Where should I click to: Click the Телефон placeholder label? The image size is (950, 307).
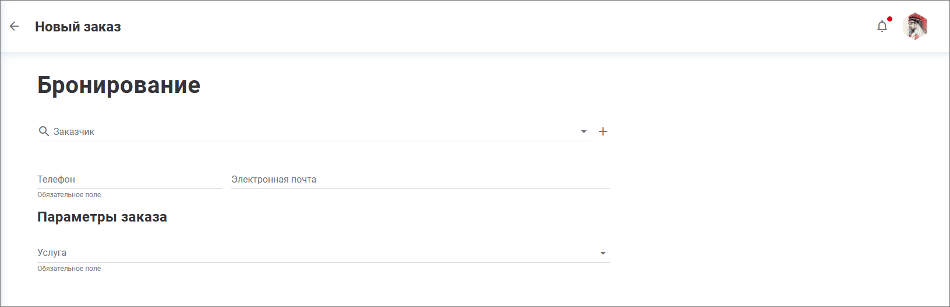pos(56,180)
